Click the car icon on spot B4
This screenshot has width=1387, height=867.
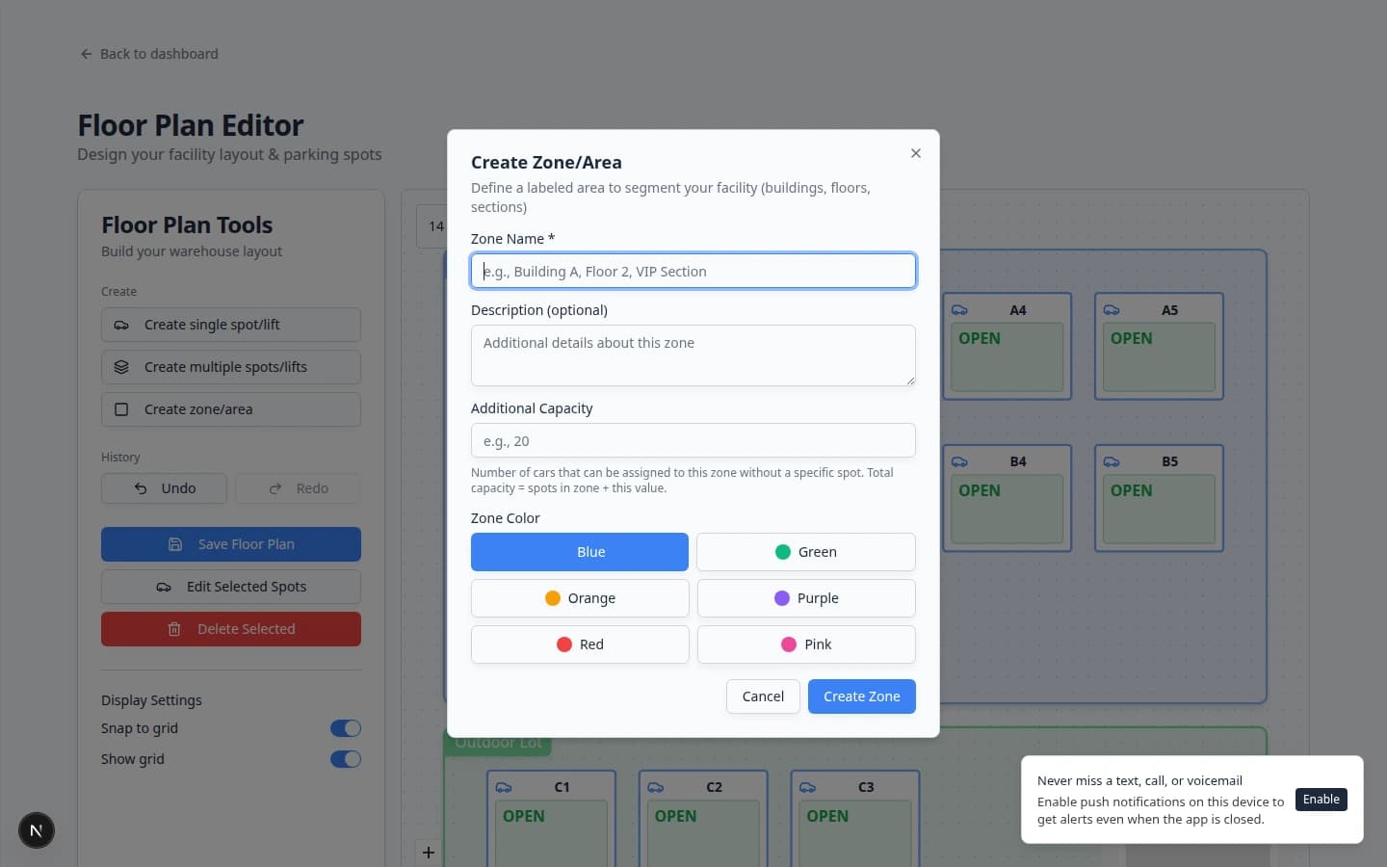[x=959, y=462]
